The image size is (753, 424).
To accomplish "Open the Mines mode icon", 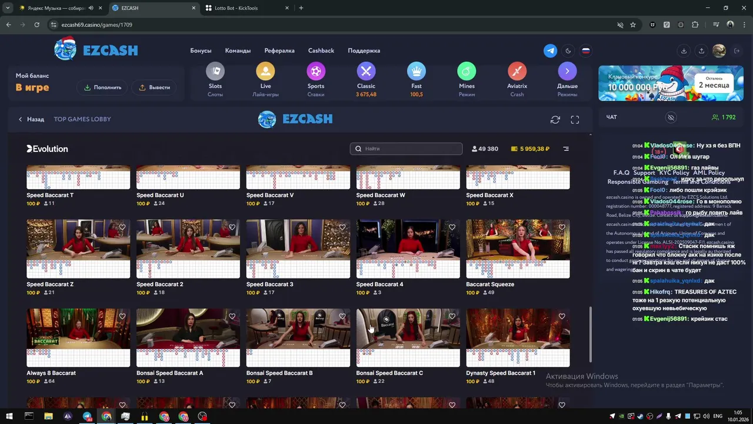I will pos(467,71).
